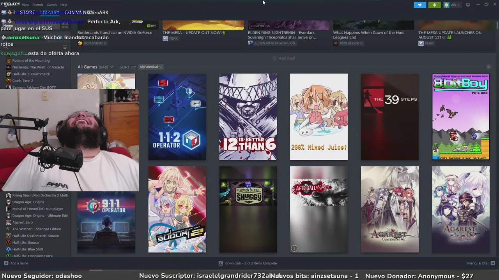Open the View menu
Image resolution: width=499 pixels, height=280 pixels.
pos(25,5)
